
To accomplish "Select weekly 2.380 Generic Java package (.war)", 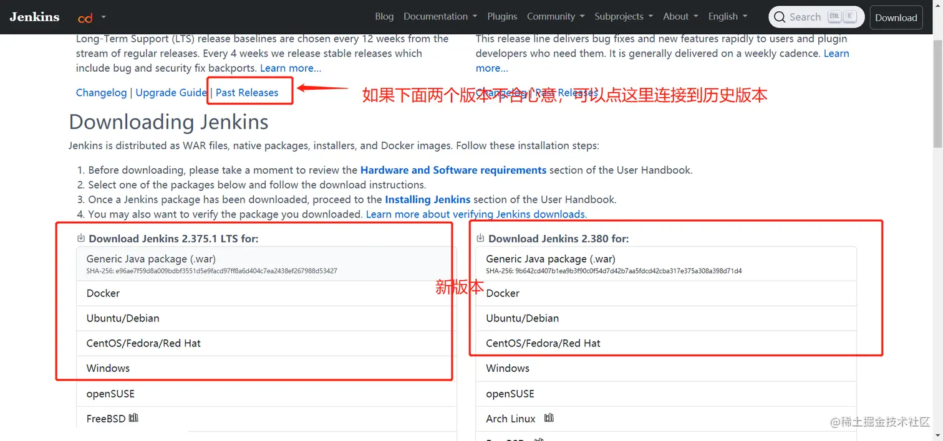I will (666, 263).
